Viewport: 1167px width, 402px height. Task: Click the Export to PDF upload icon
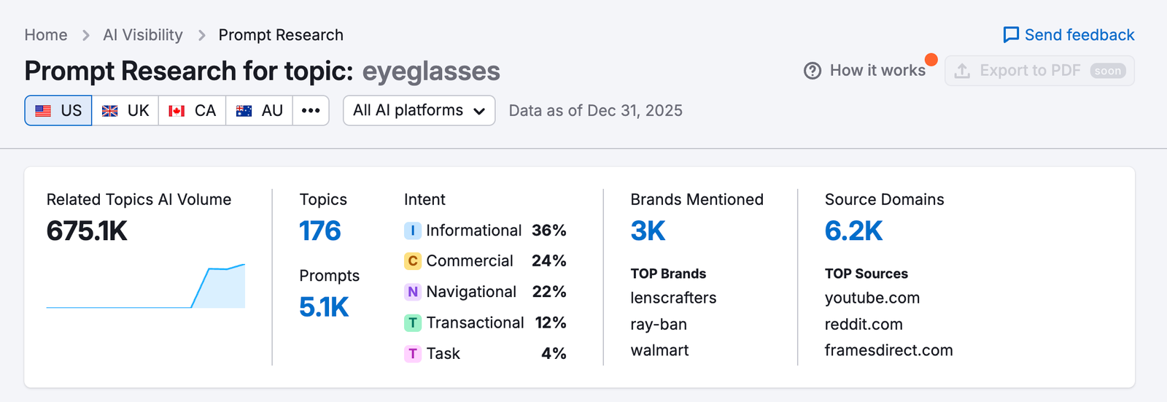coord(962,71)
